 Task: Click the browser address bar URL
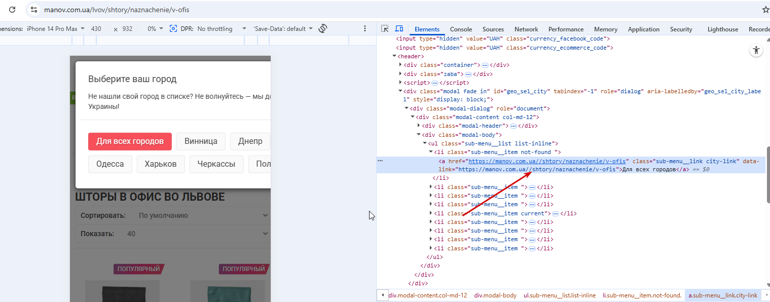point(117,10)
